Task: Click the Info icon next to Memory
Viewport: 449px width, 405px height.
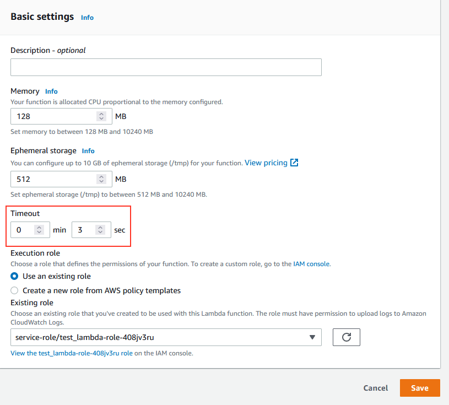Action: pos(51,91)
